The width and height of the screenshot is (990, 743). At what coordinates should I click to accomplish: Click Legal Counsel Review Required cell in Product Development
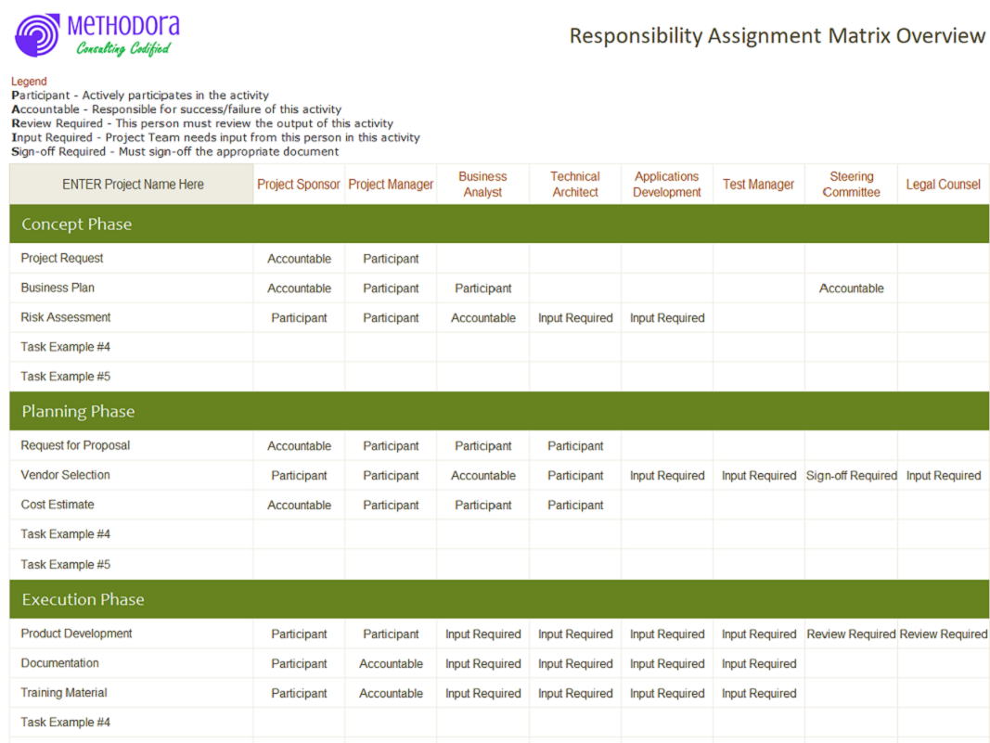(x=944, y=634)
